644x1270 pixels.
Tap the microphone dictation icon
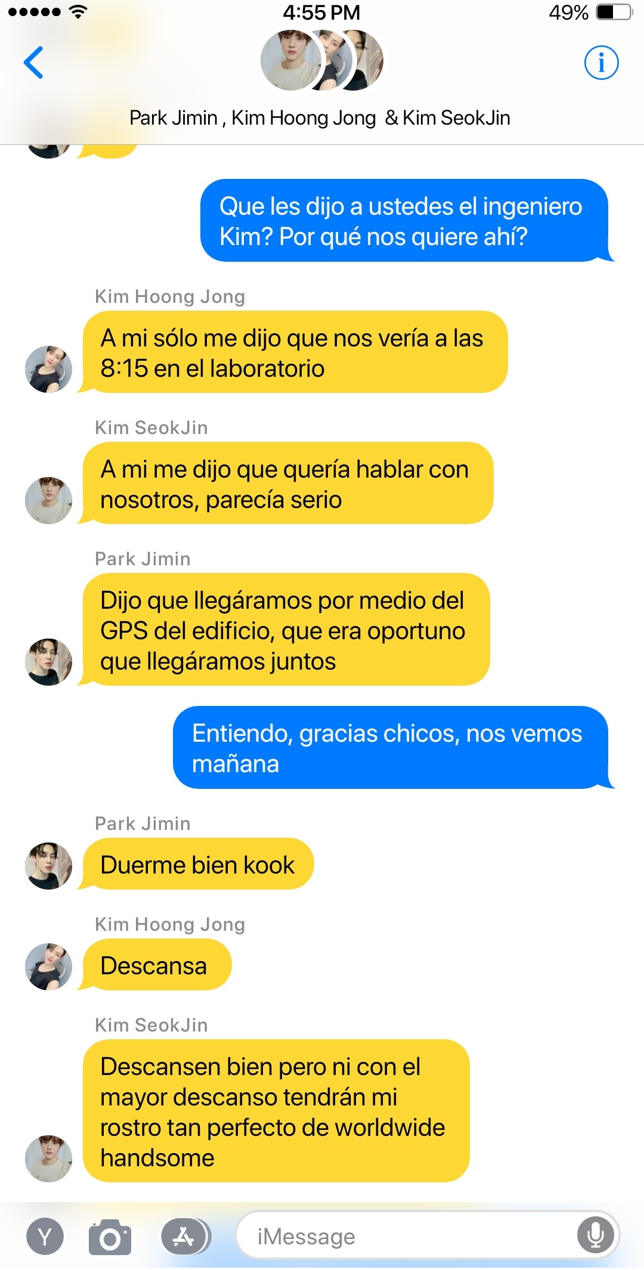click(595, 1235)
